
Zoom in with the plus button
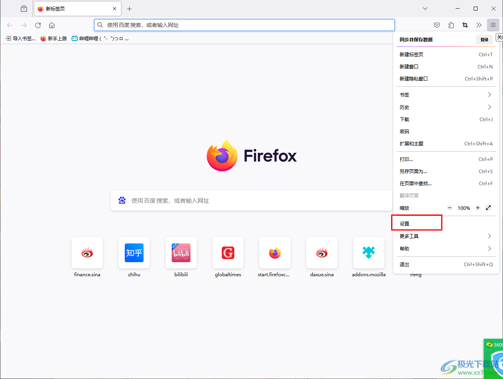478,208
